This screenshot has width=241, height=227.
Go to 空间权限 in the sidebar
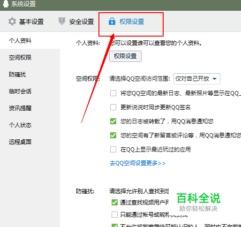tap(20, 58)
